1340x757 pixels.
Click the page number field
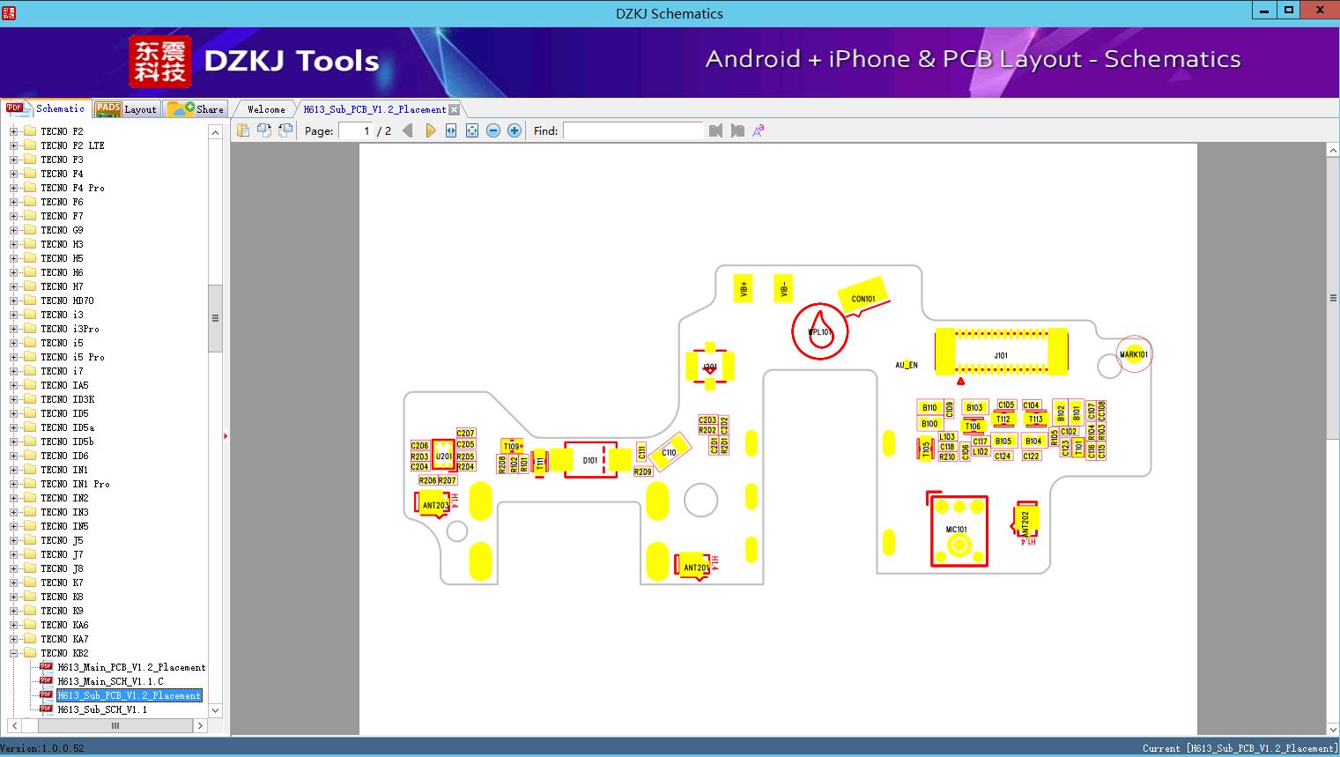click(356, 130)
